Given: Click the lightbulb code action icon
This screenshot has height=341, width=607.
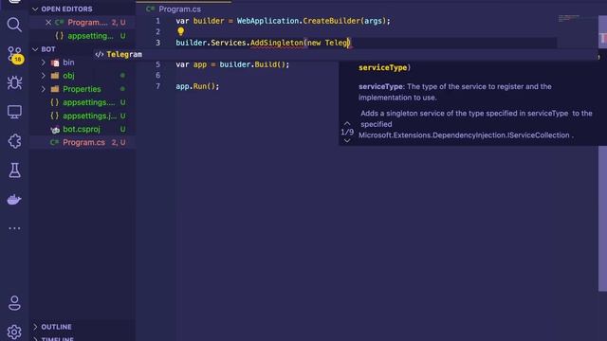Looking at the screenshot, I should click(x=180, y=31).
